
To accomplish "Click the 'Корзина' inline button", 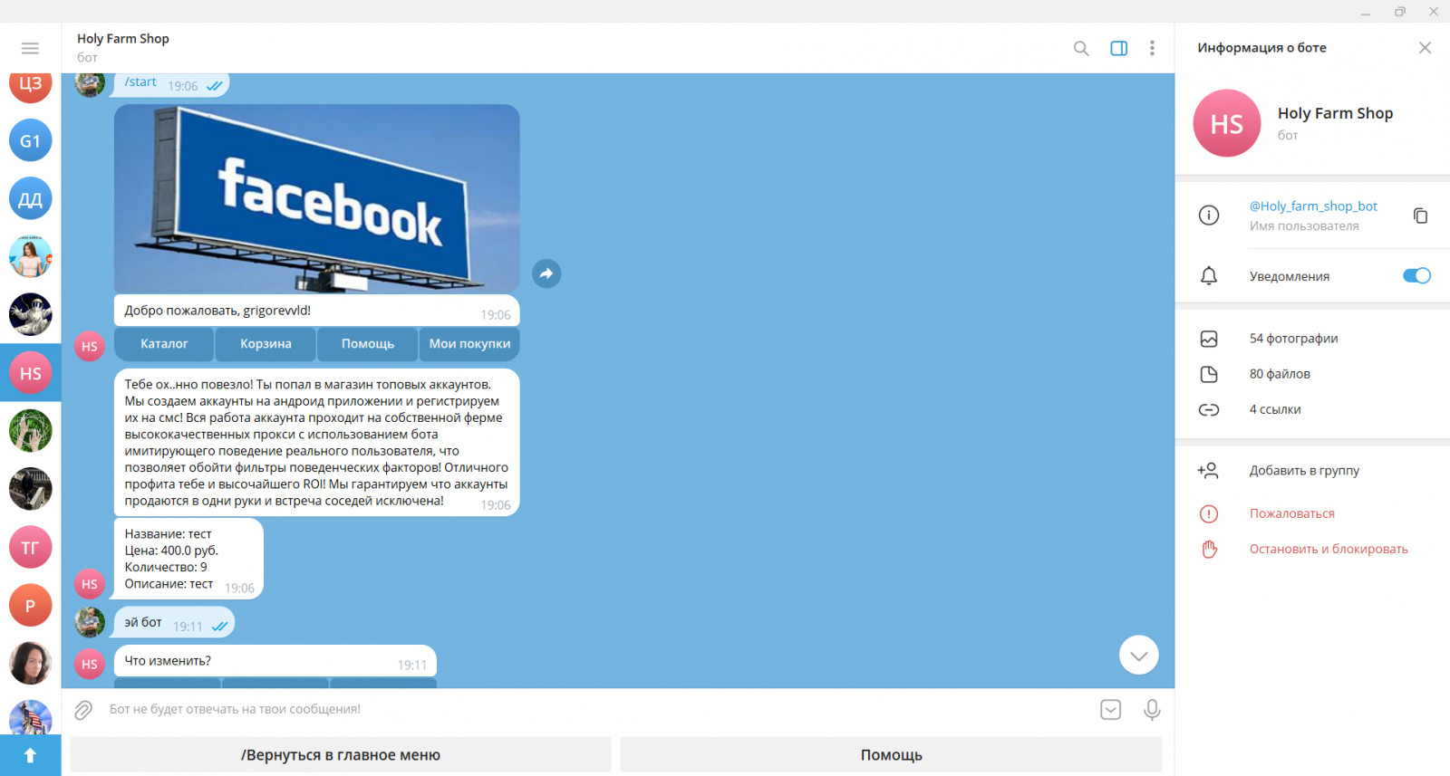I will tap(266, 344).
